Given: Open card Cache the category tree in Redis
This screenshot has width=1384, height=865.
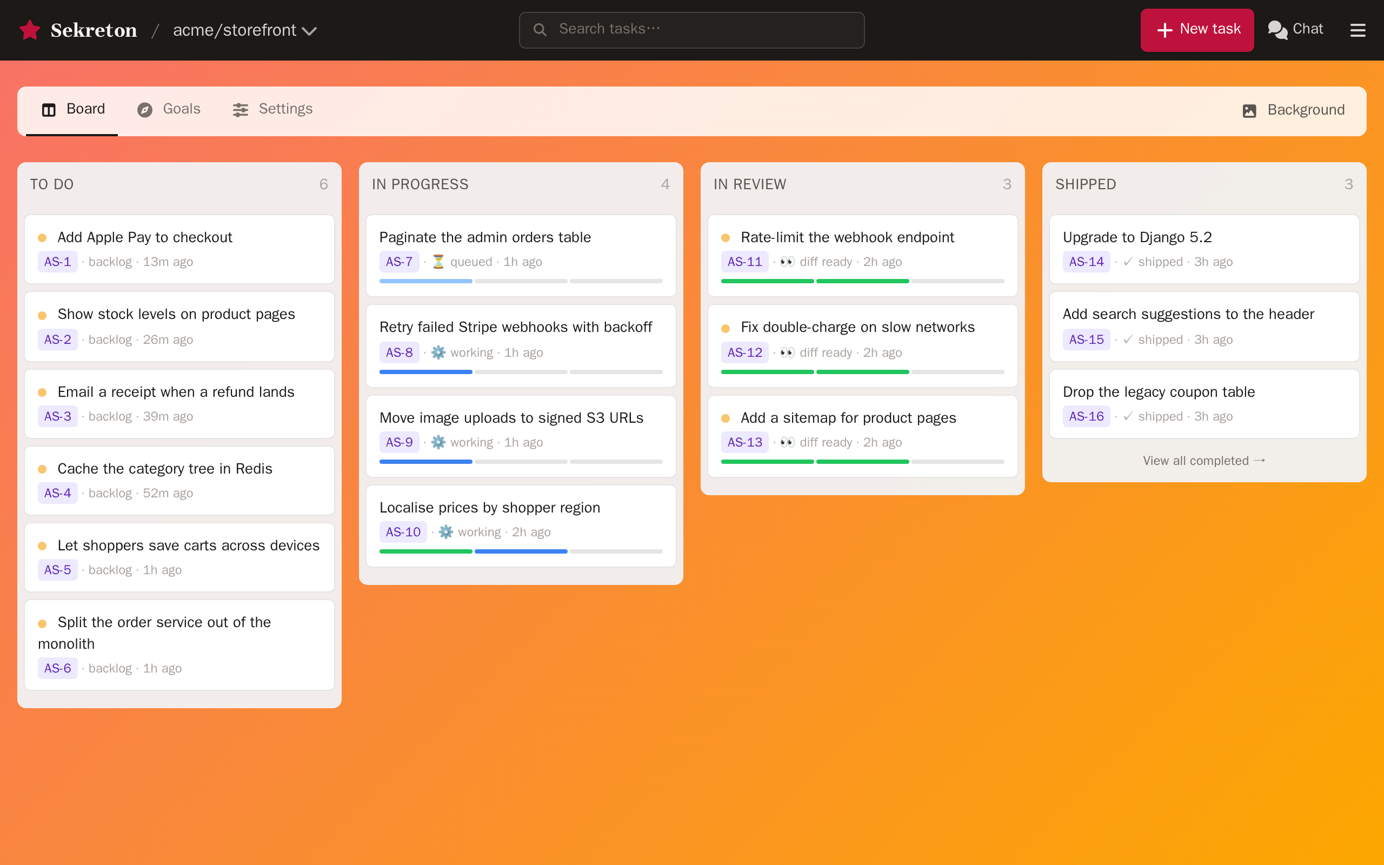Looking at the screenshot, I should pyautogui.click(x=179, y=481).
